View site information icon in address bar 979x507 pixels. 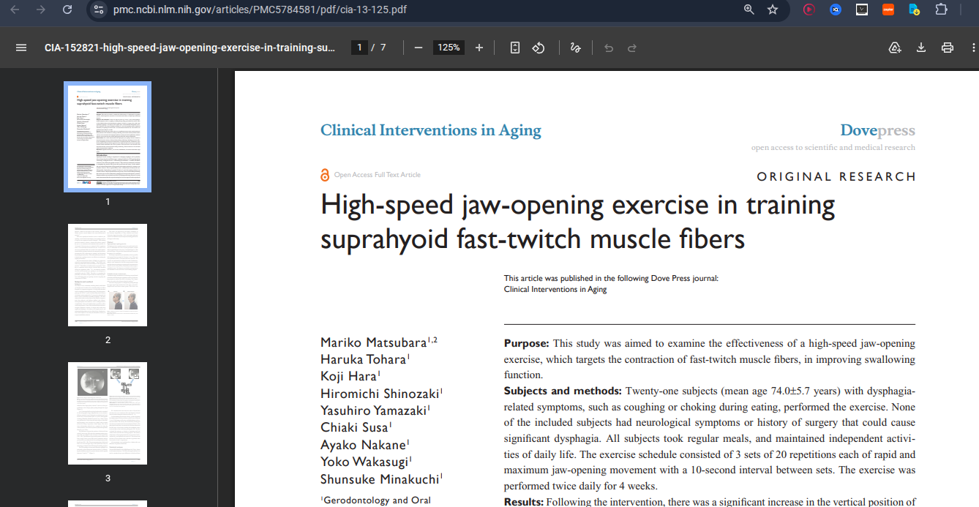(100, 10)
